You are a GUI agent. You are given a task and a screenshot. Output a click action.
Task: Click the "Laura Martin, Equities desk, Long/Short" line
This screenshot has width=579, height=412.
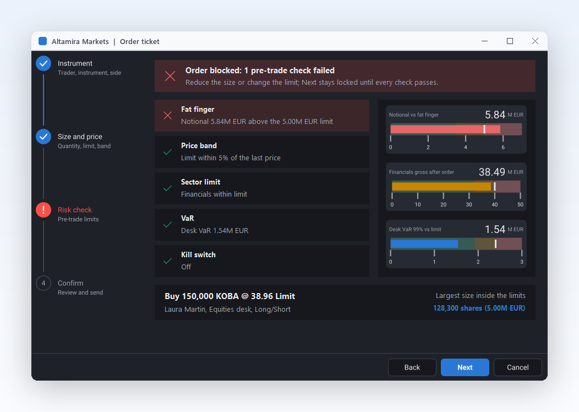point(227,310)
